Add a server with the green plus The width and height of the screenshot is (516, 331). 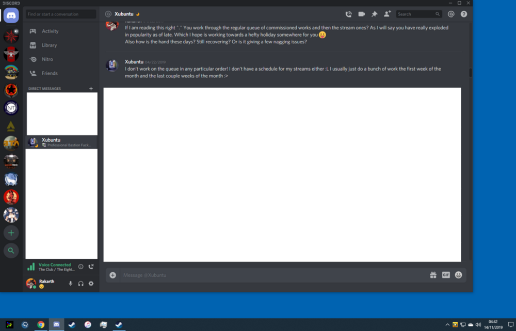tap(11, 233)
